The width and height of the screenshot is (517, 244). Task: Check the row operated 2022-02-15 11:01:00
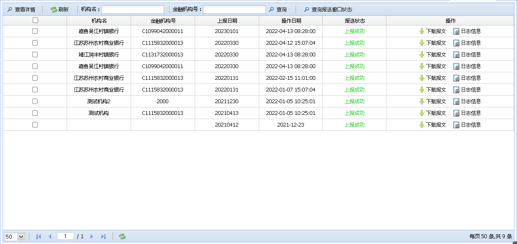pyautogui.click(x=35, y=78)
